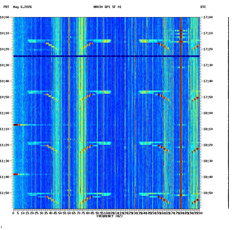Click the 10:50 PDT time label
The height and width of the screenshot is (230, 240).
5,97
